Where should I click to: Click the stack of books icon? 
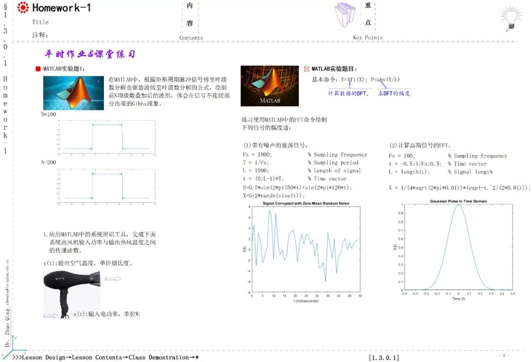(345, 14)
